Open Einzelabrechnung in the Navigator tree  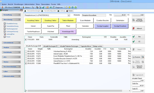(x=12, y=23)
